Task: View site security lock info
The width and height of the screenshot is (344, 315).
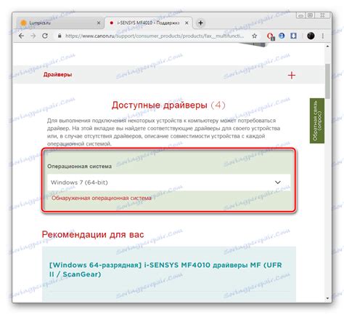Action: [60, 36]
